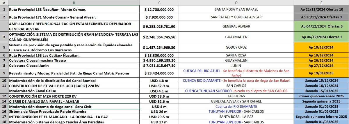The width and height of the screenshot is (349, 124).
Task: Click 'Sistema de provisión de agua potable' cell
Action: pos(74,48)
